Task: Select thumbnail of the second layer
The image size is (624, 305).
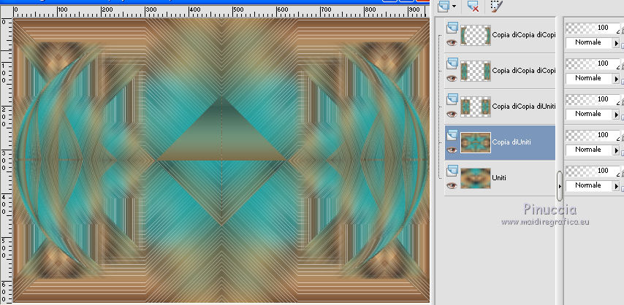Action: point(476,71)
